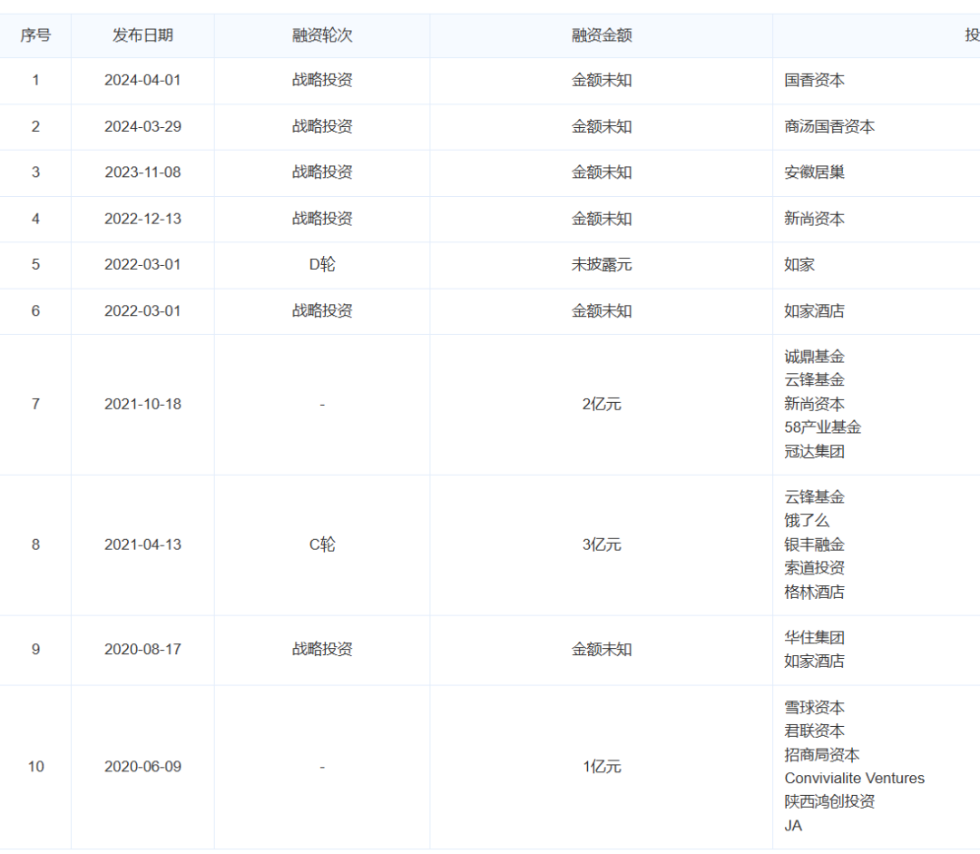This screenshot has height=854, width=980.
Task: Open 云锋基金 in the 2021-10-18 row
Action: pos(814,380)
